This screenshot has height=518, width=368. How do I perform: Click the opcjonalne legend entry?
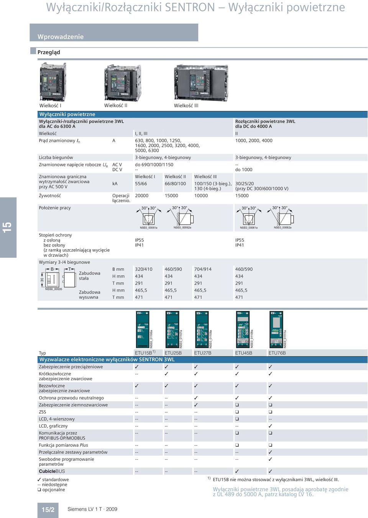click(51, 490)
